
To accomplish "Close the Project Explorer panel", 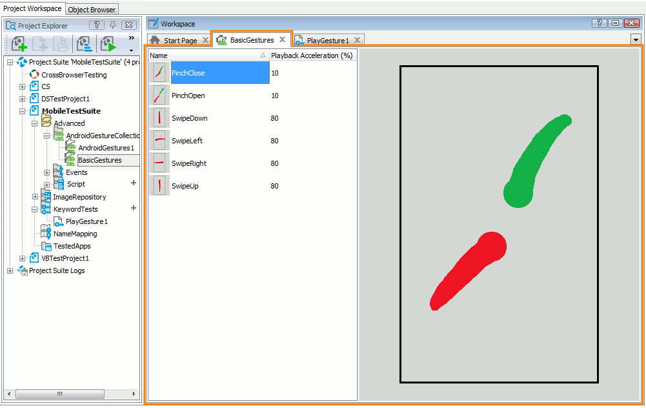I will click(128, 25).
